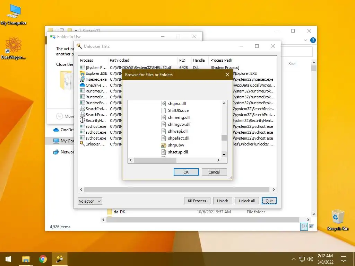Screen dimensions: 355x266
Task: Click OK in Browse dialog
Action: click(x=186, y=172)
